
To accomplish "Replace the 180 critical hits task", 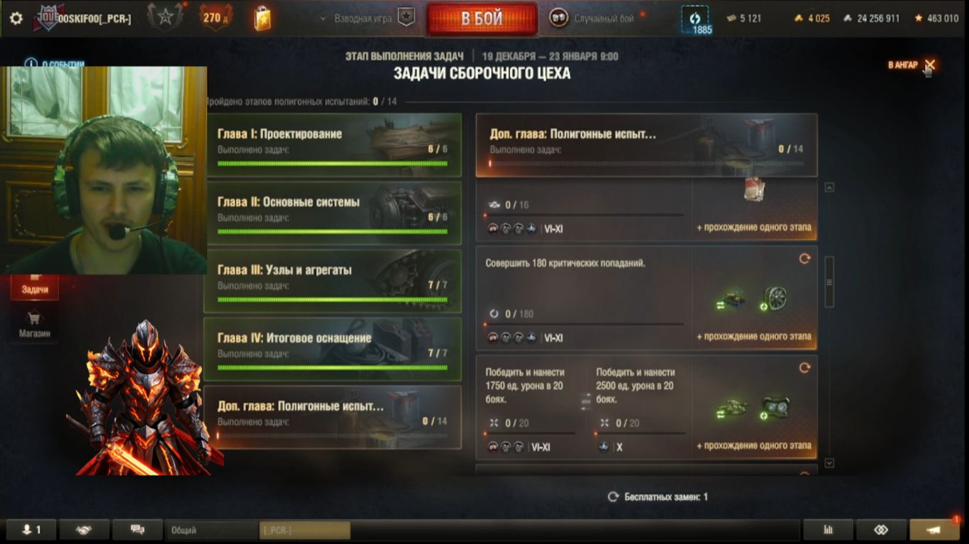I will click(x=804, y=259).
